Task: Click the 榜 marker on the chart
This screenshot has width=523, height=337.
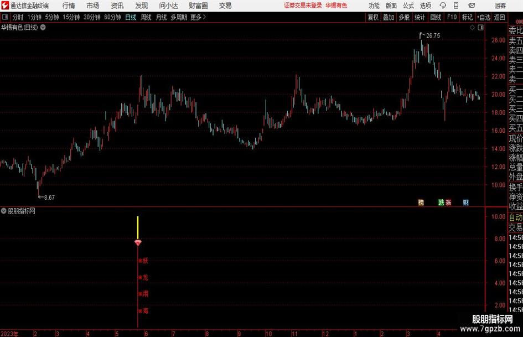Action: pos(421,202)
